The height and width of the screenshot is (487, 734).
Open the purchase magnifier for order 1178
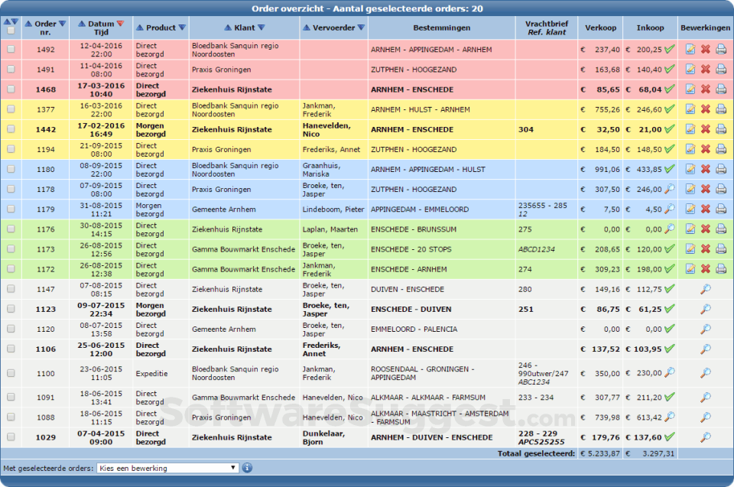pos(670,189)
